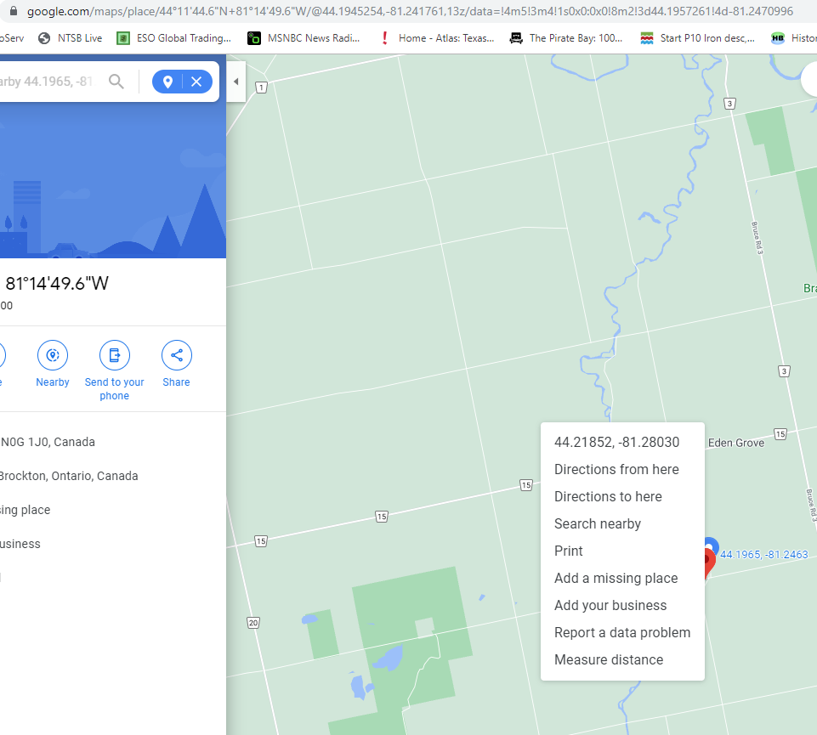Click the magnifying glass search icon
817x735 pixels.
pyautogui.click(x=116, y=82)
